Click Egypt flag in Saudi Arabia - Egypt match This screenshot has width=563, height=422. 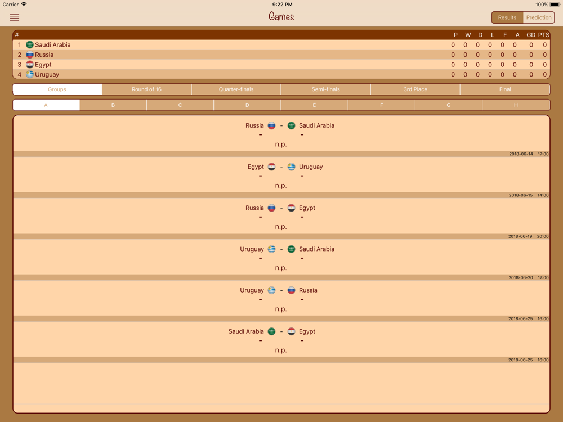(291, 331)
